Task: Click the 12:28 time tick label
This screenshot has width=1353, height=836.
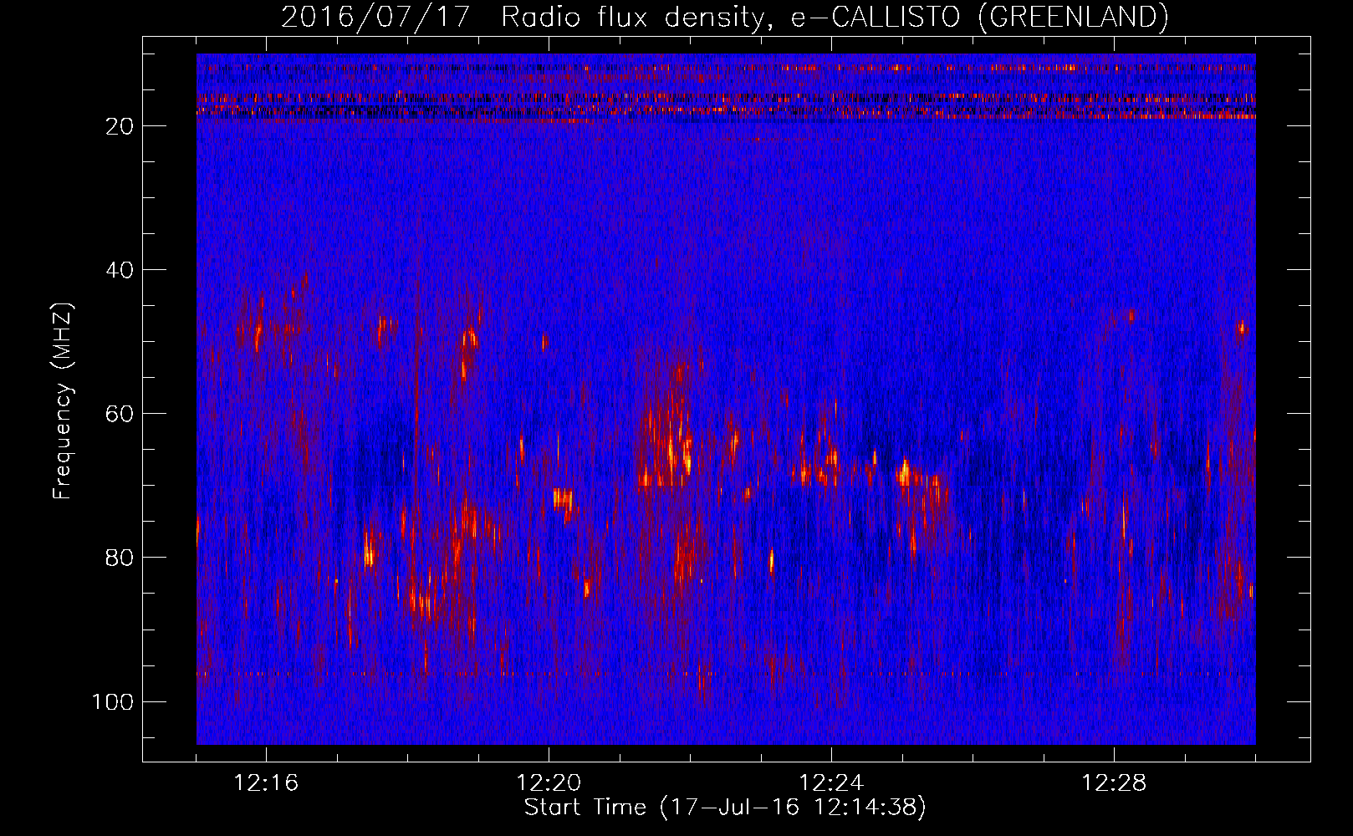Action: click(x=1114, y=783)
